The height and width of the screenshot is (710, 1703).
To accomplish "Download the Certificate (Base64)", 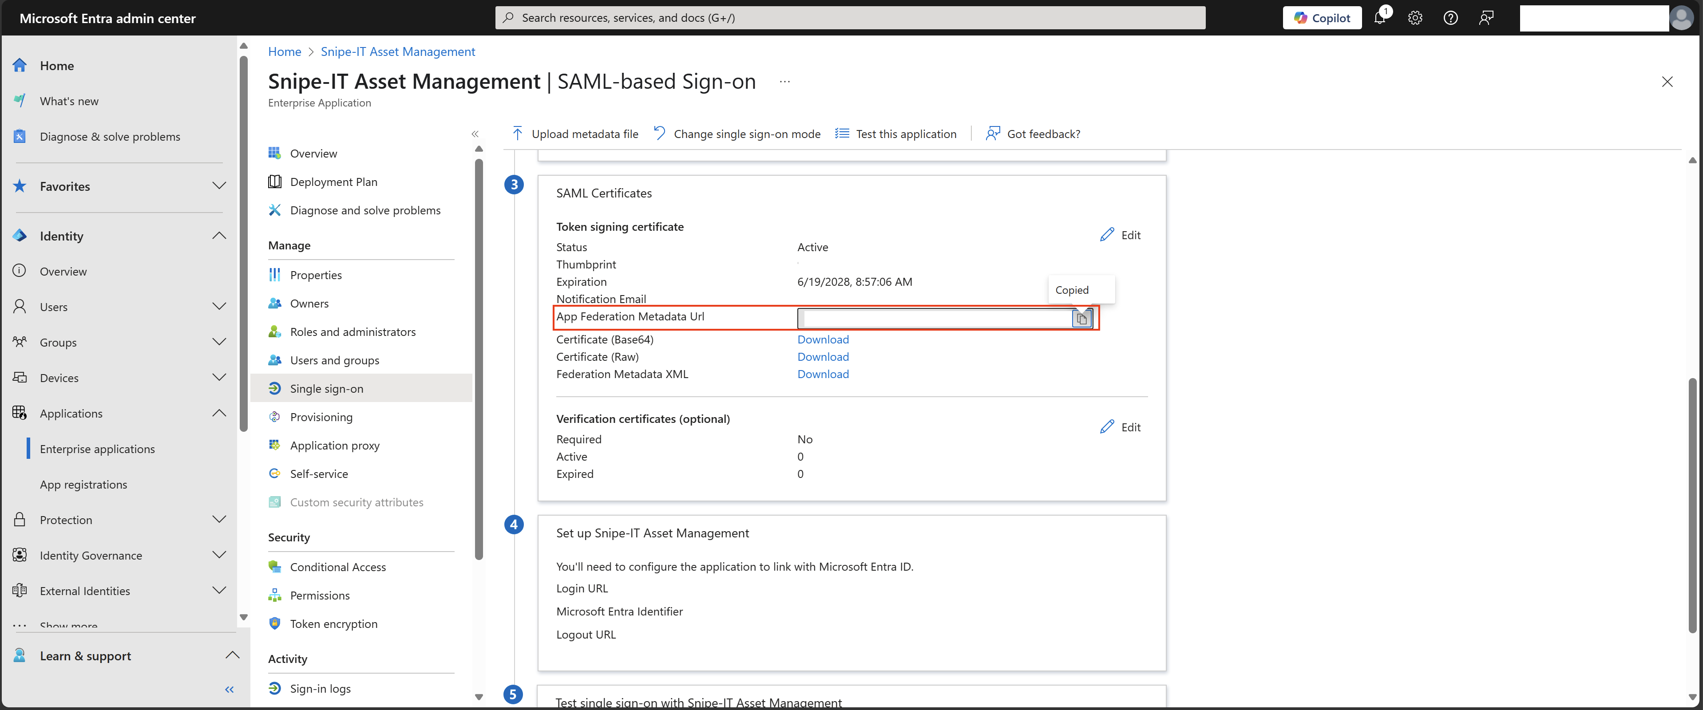I will point(822,339).
